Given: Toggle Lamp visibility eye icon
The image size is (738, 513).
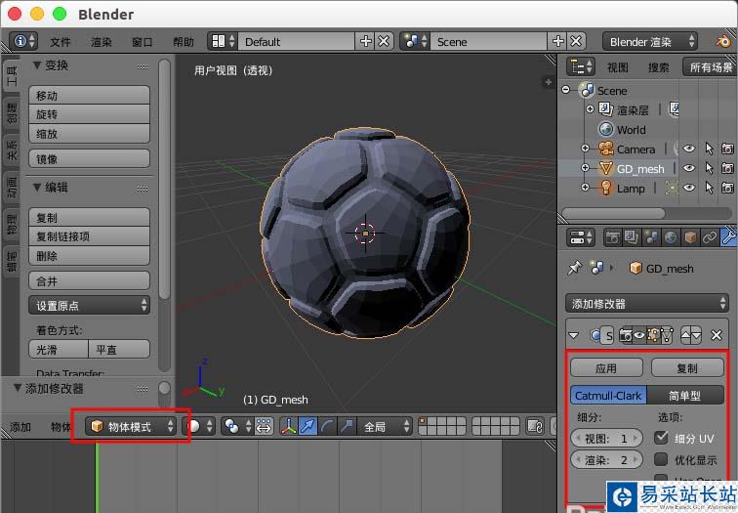Looking at the screenshot, I should coord(689,188).
